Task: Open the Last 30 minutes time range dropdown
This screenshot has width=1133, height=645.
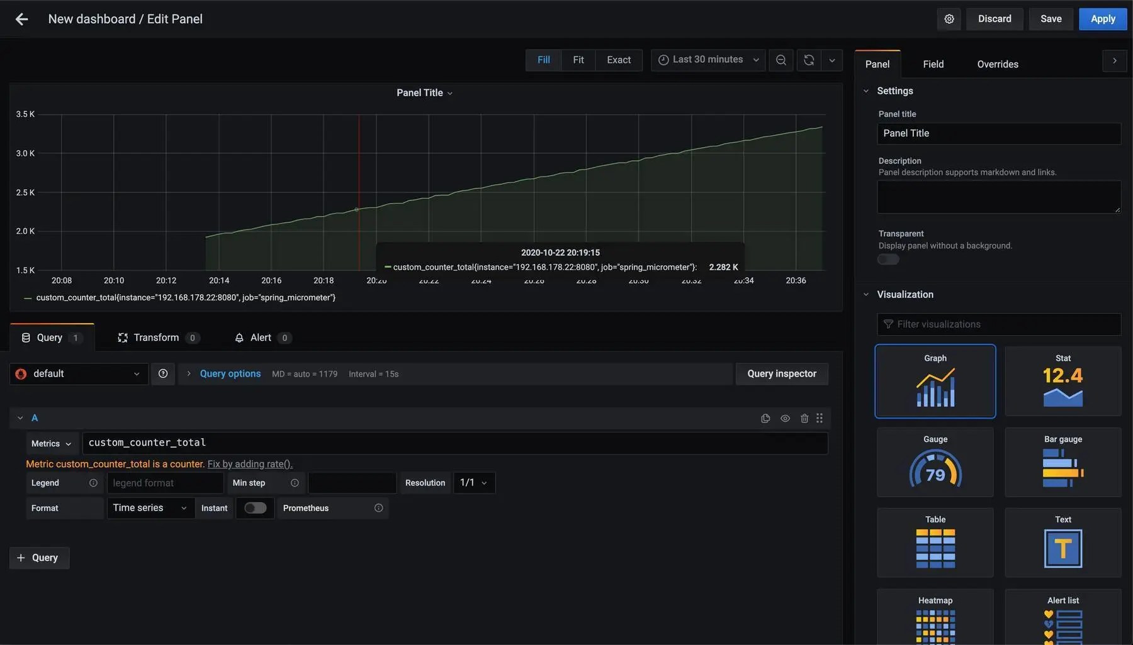Action: (707, 58)
